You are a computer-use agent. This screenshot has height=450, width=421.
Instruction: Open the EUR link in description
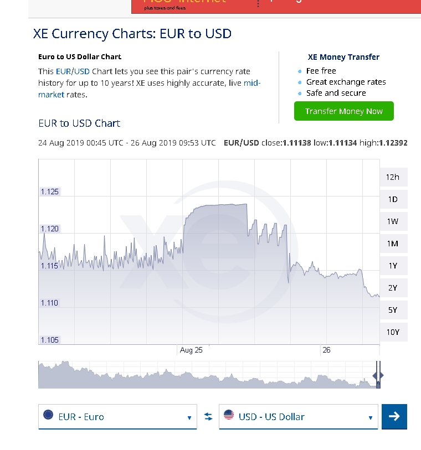63,71
